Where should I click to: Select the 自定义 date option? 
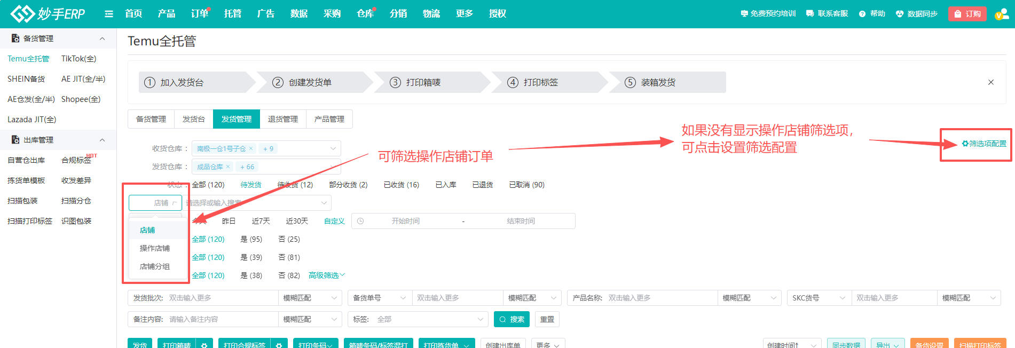(334, 221)
